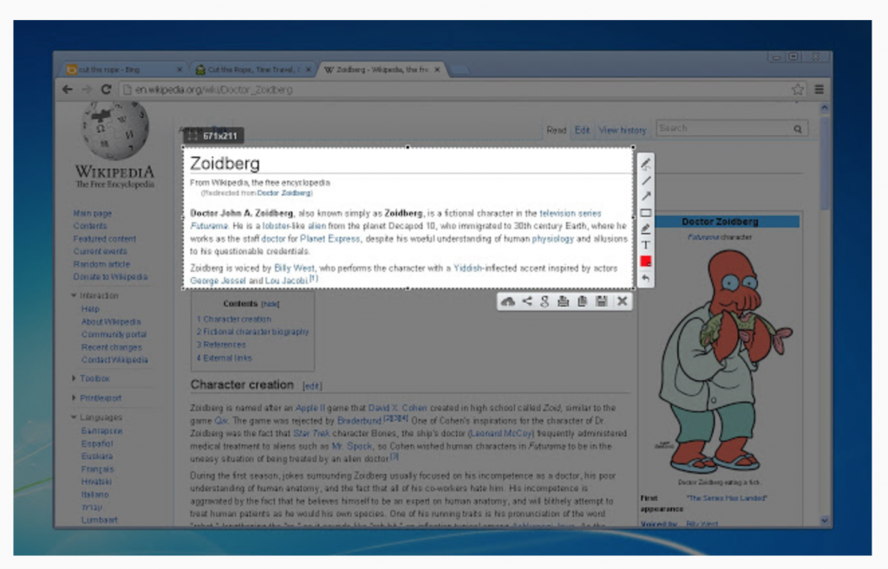Switch to the Cut the Rope Bing tab
Viewport: 888px width, 569px height.
[121, 69]
